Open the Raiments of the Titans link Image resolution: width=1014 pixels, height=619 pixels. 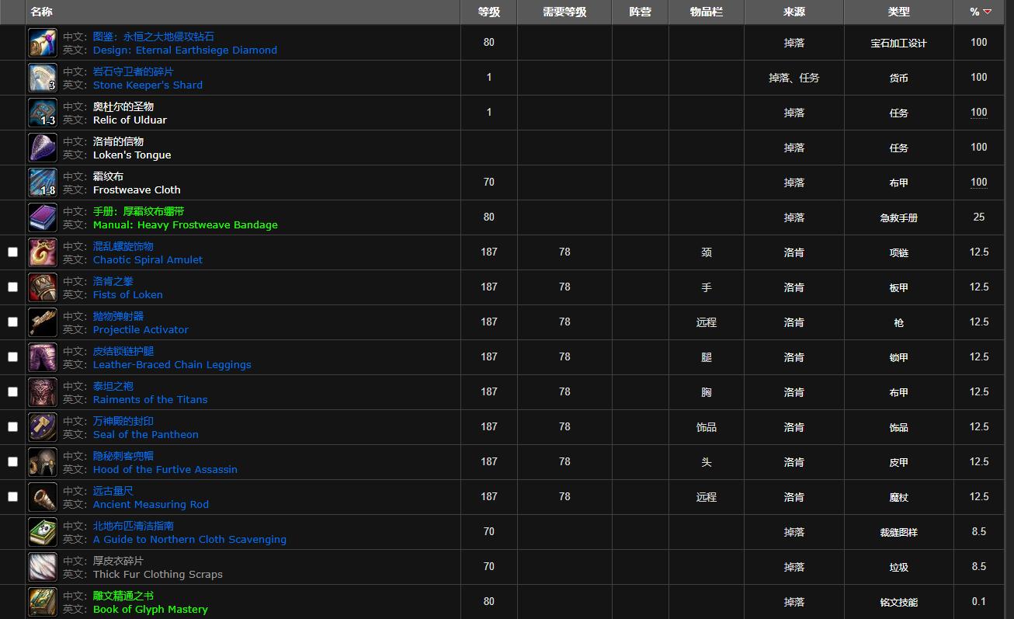click(151, 399)
